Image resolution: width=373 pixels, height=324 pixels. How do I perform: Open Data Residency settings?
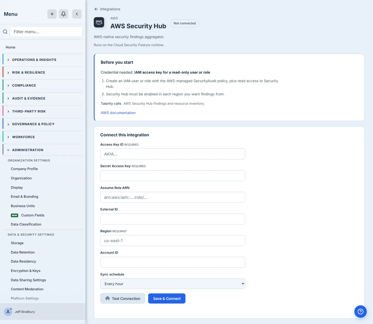(24, 262)
